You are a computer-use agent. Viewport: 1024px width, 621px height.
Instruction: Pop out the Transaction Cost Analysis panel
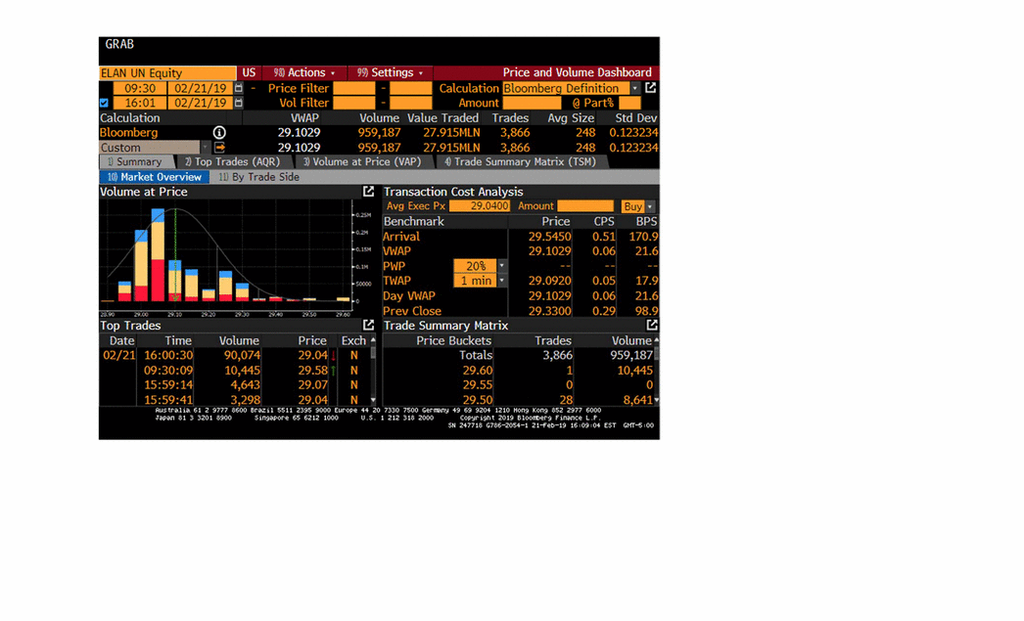[651, 192]
